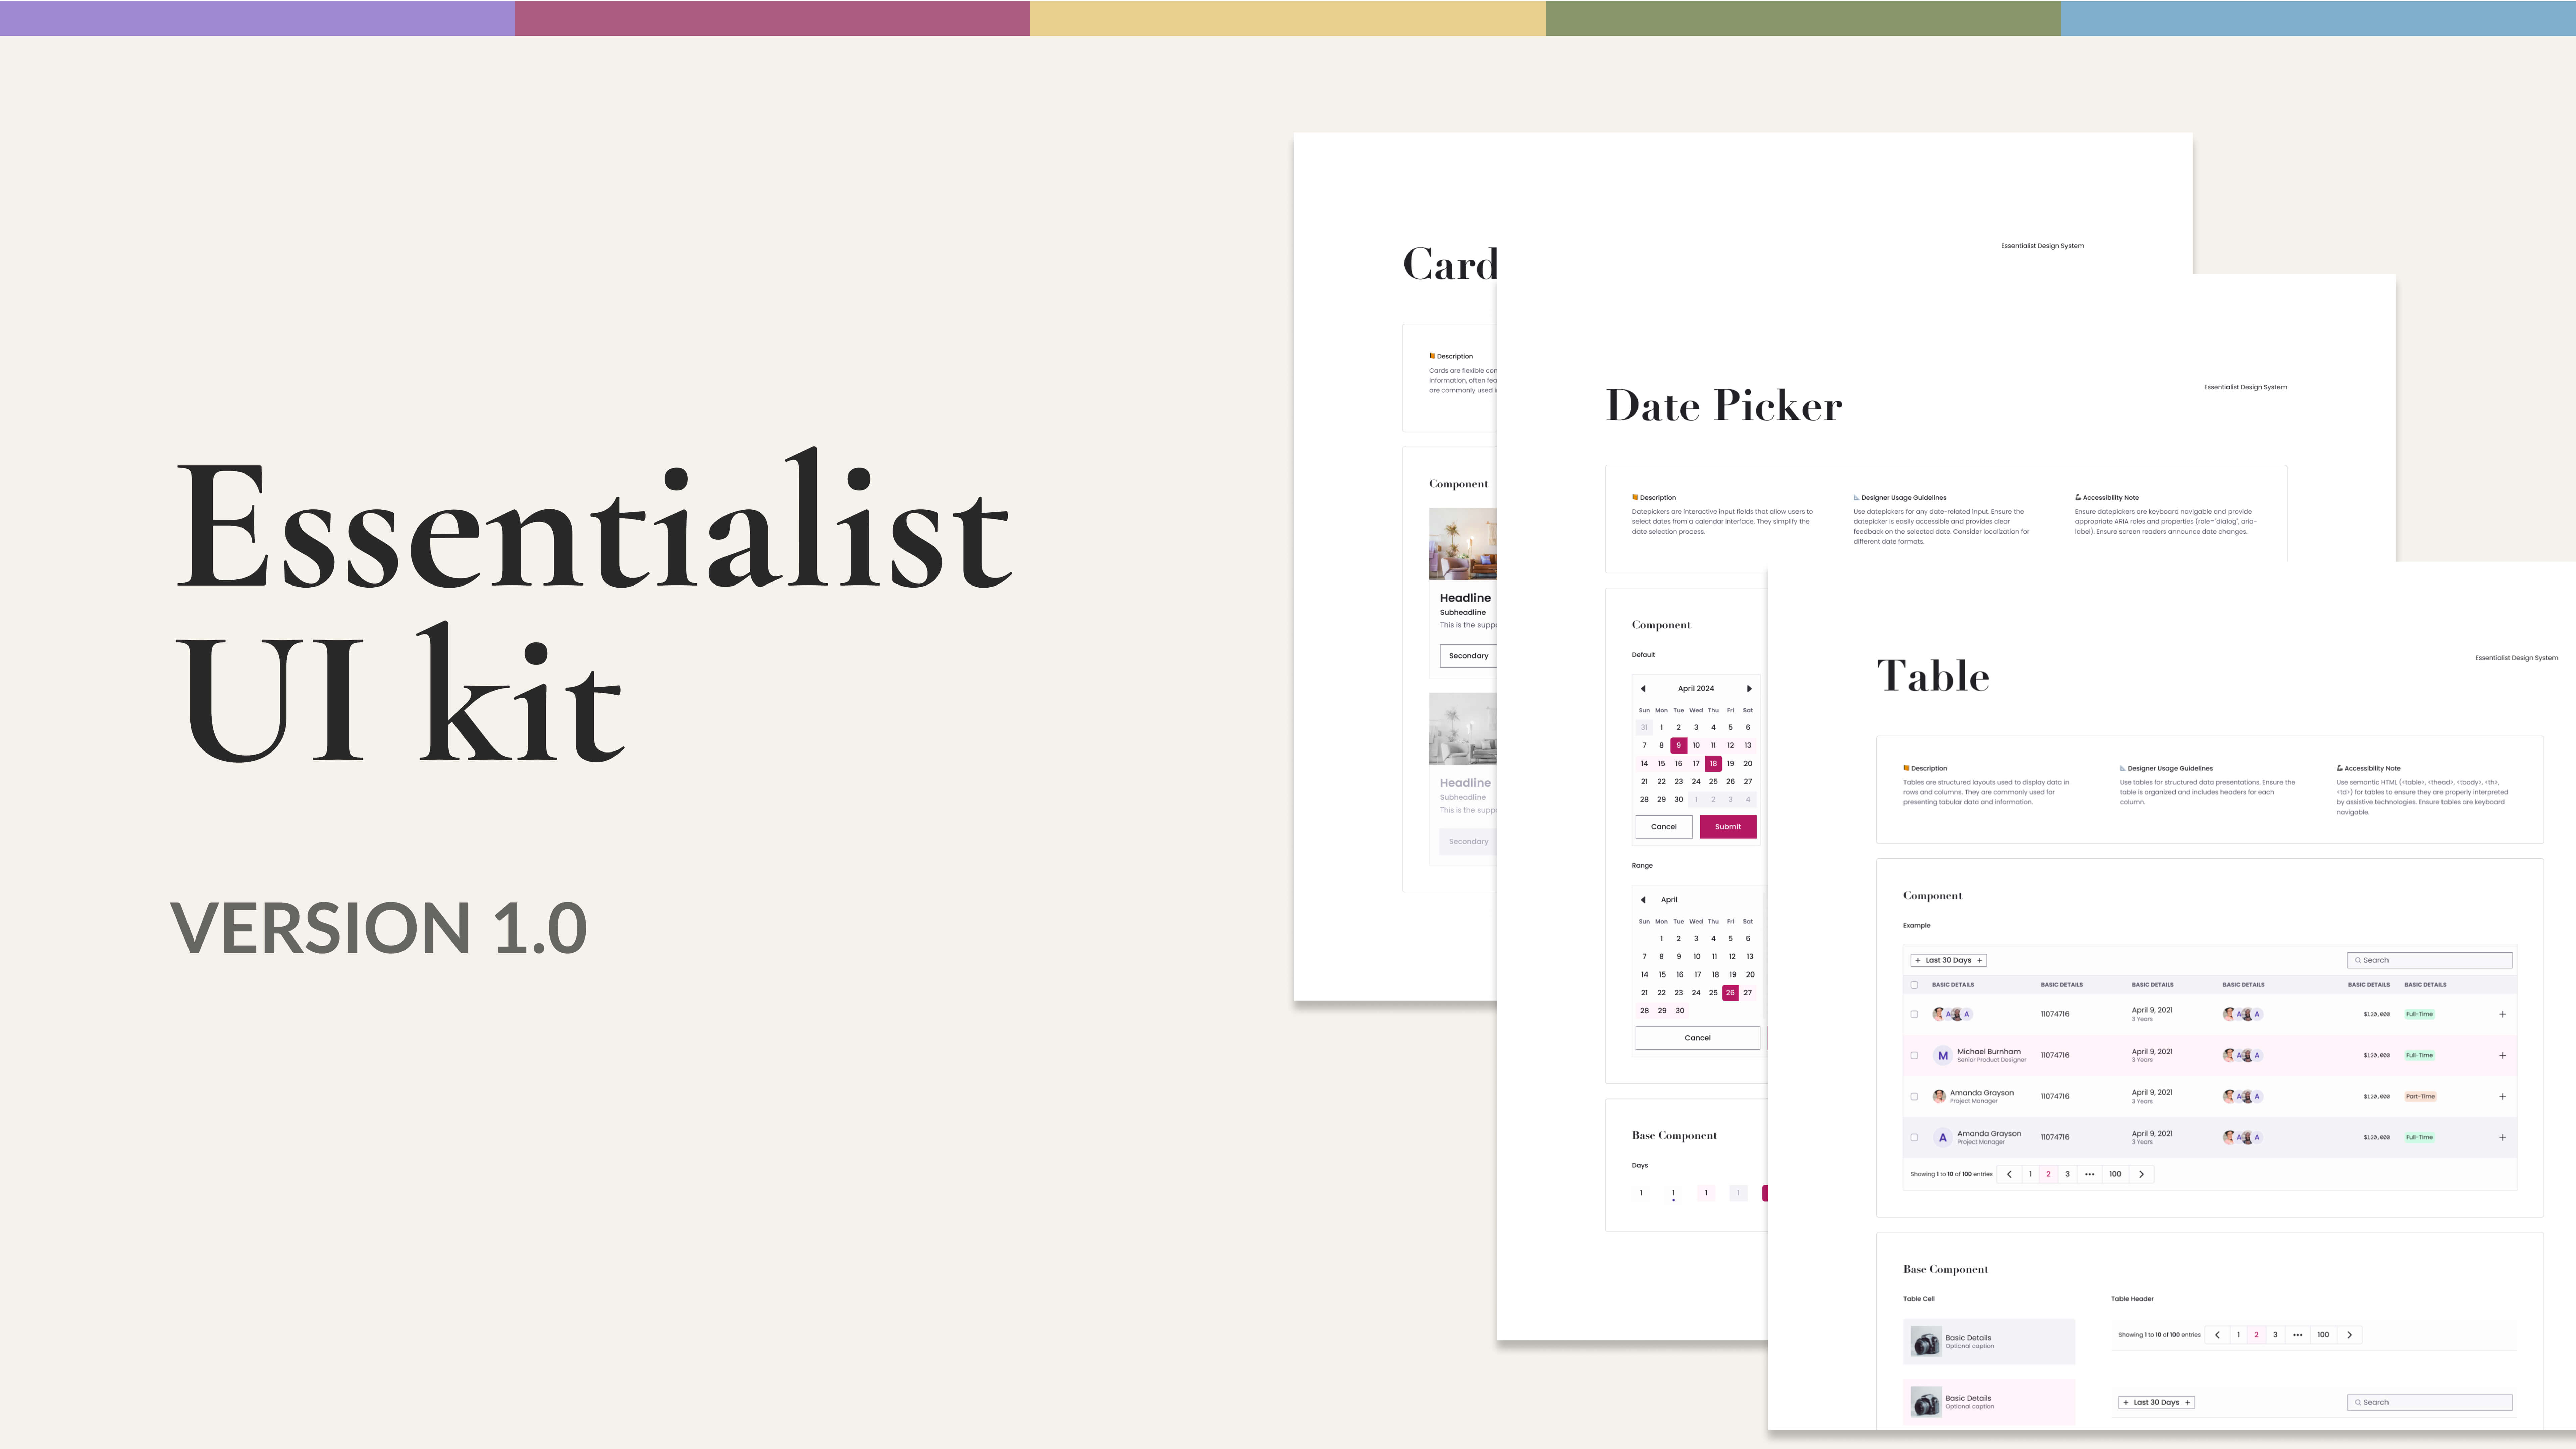This screenshot has height=1449, width=2576.
Task: Click the April 2024 month label
Action: click(1696, 689)
